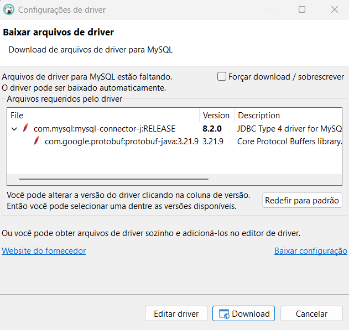349x330 pixels.
Task: Close the Configurações de driver dialog
Action: (334, 9)
